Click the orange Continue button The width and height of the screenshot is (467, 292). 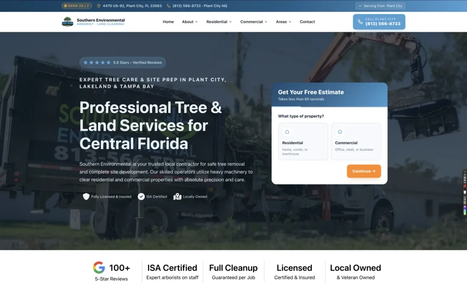tap(364, 171)
